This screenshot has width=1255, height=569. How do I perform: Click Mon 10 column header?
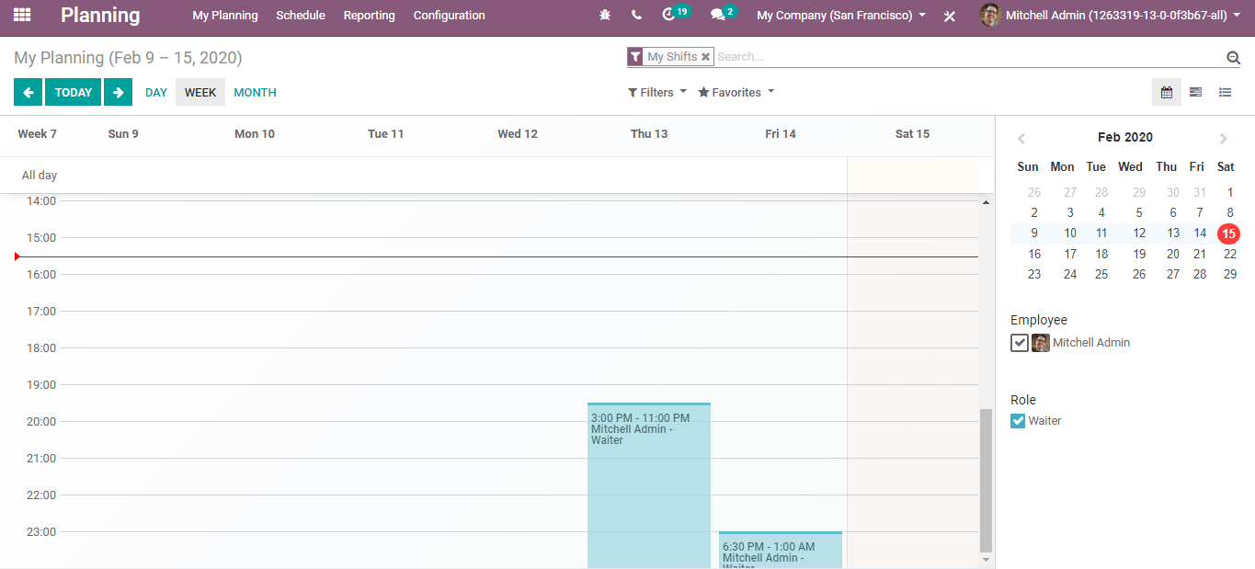point(255,134)
